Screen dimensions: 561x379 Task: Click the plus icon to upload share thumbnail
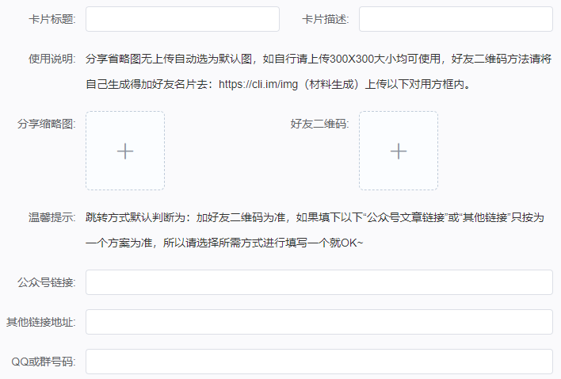click(125, 151)
